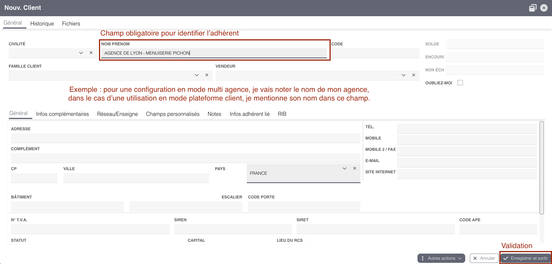The height and width of the screenshot is (264, 552).
Task: Click the E-mail input field
Action: coord(467,163)
